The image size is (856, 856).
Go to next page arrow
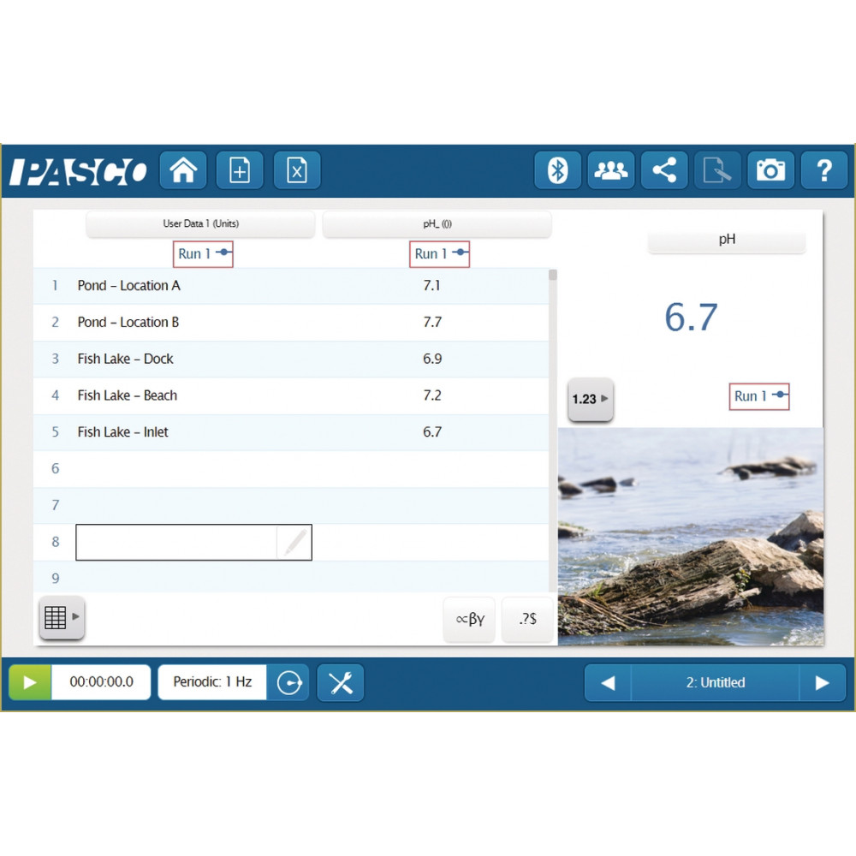click(x=822, y=682)
